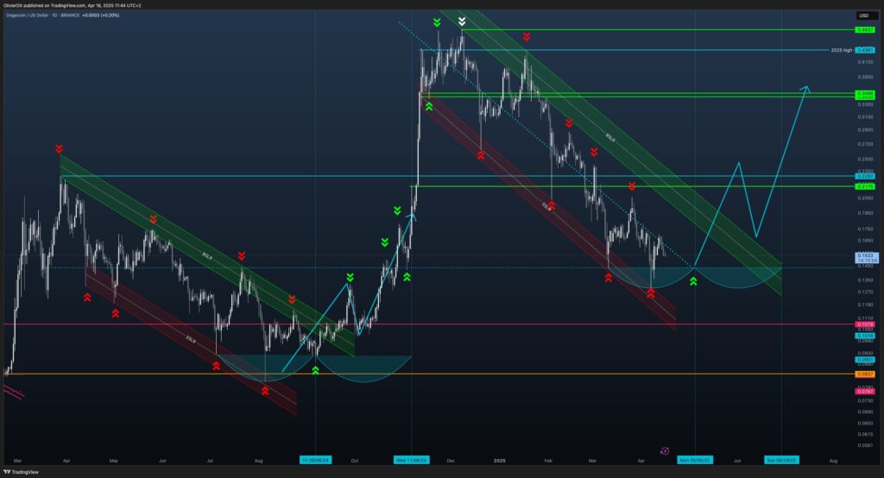The height and width of the screenshot is (478, 884).
Task: Click the orange 0.0837 price label
Action: (864, 374)
